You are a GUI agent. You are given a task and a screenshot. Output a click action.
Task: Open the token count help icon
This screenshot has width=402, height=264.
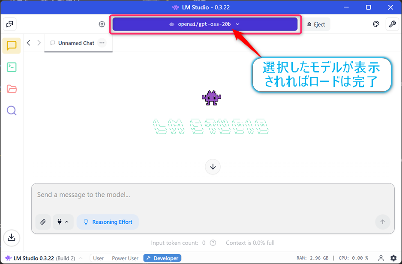(213, 243)
